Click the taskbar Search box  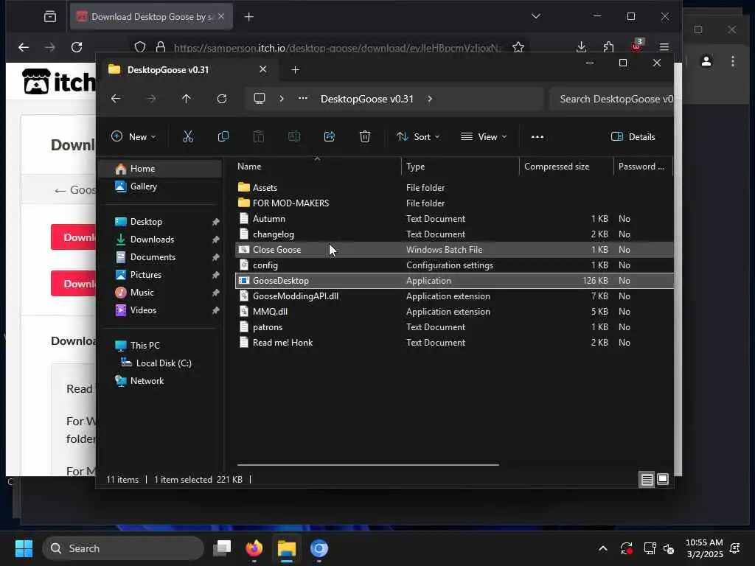(x=123, y=548)
